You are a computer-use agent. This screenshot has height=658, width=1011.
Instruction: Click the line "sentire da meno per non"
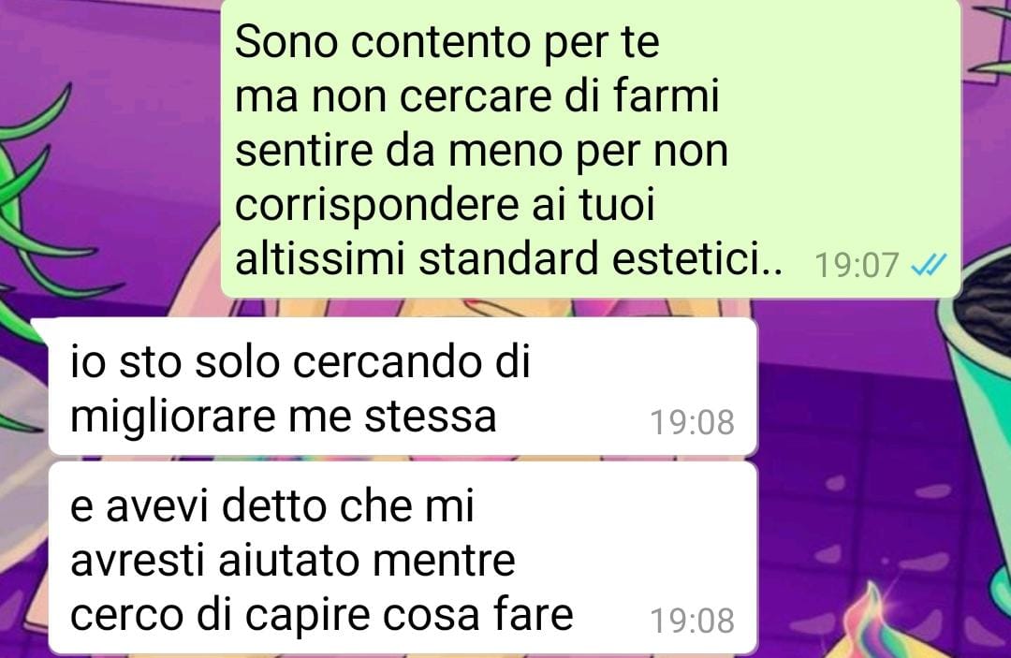(x=481, y=152)
